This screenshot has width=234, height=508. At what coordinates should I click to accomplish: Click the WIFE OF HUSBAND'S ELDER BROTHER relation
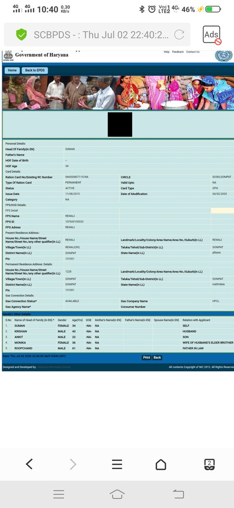click(x=208, y=342)
